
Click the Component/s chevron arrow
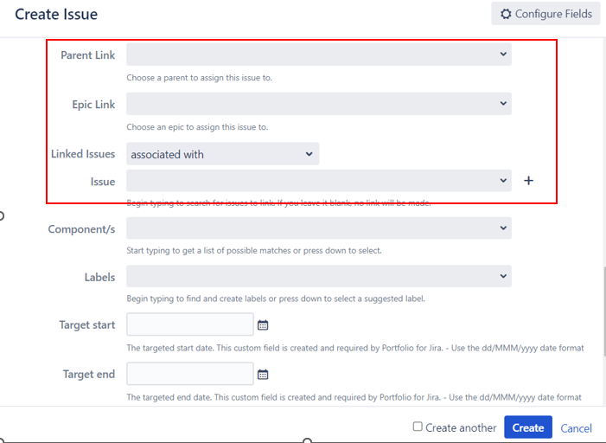coord(503,228)
